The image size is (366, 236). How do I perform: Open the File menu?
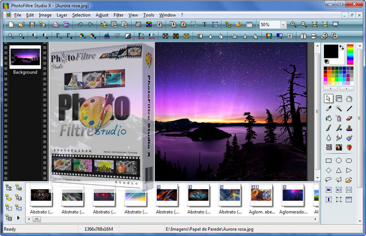tap(18, 15)
